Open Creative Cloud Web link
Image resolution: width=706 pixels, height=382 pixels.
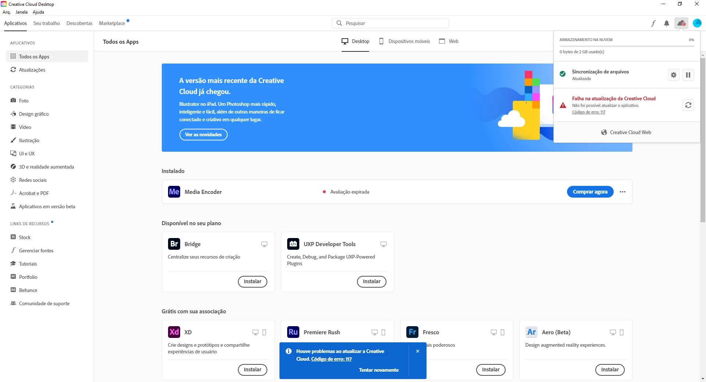point(626,132)
